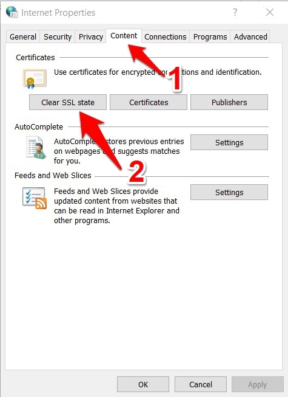Click the Internet Properties globe icon
The height and width of the screenshot is (397, 288).
click(x=12, y=12)
